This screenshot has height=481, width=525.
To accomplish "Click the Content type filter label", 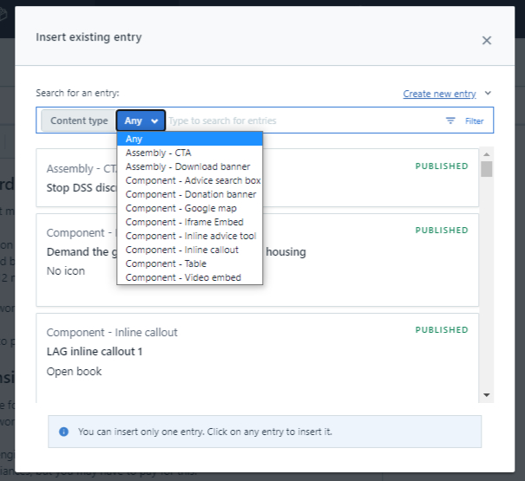I will point(79,120).
